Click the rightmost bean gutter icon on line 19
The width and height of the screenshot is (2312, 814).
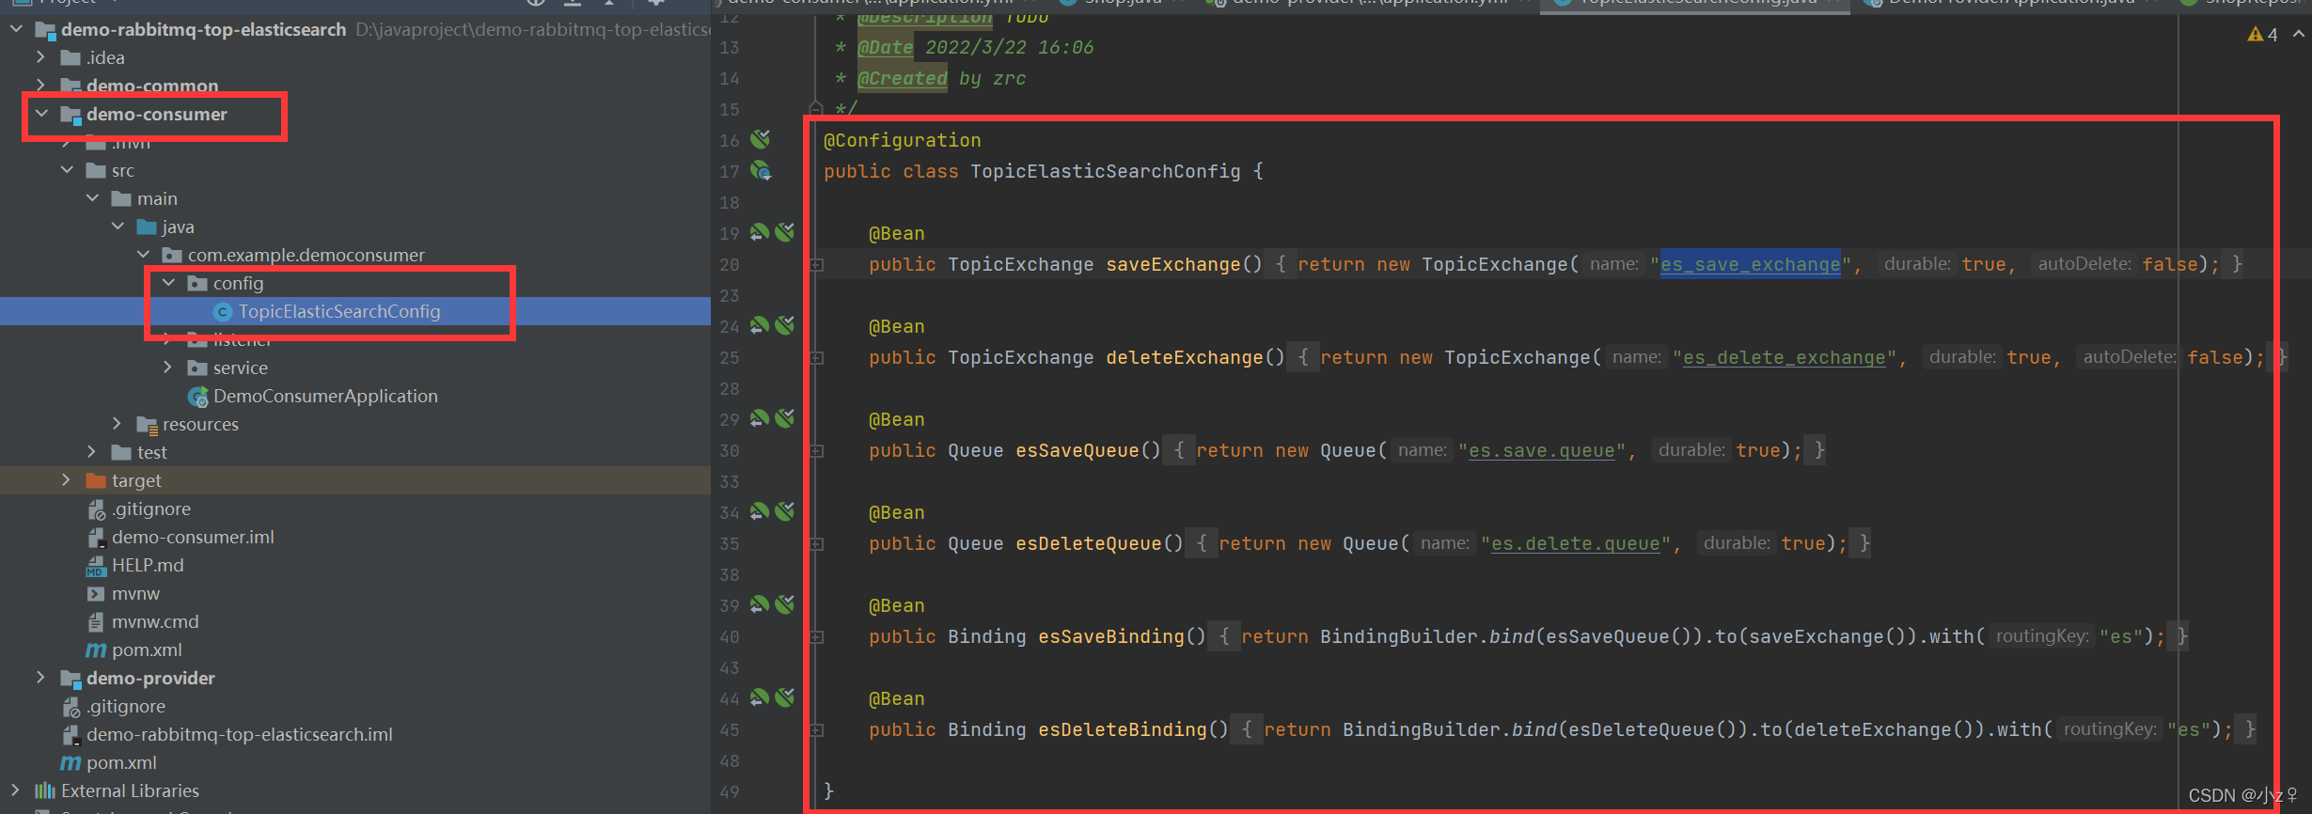pos(785,232)
